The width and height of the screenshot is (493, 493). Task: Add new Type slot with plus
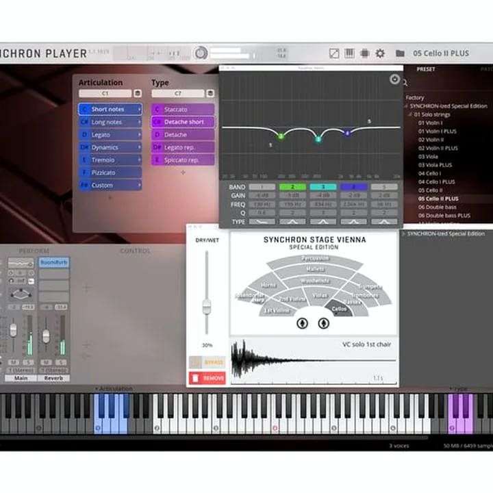183,173
